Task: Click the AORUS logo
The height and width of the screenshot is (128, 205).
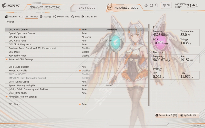Action: click(11, 5)
